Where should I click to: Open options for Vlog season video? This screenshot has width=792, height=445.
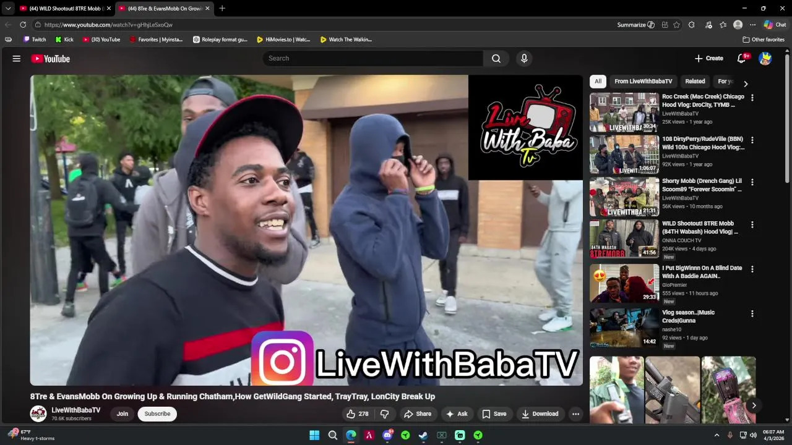coord(752,313)
